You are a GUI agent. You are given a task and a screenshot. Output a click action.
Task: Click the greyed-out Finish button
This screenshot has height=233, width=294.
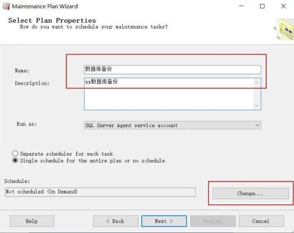point(212,221)
